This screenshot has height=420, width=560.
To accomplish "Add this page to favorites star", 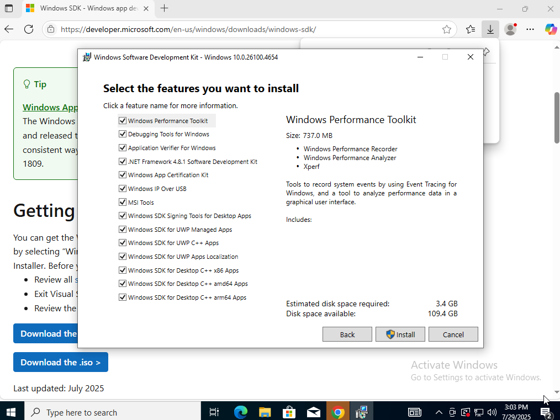I will tap(446, 29).
